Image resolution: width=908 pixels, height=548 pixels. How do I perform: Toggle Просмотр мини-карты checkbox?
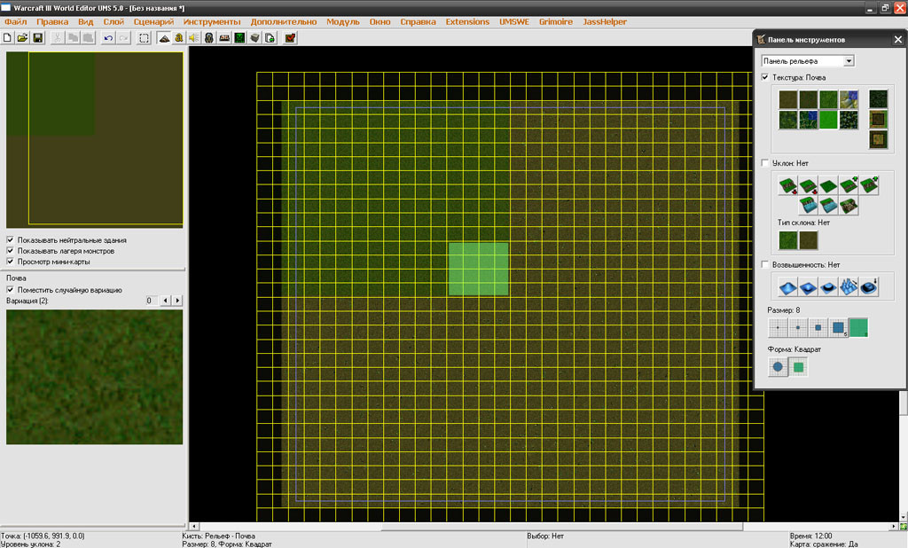(10, 262)
